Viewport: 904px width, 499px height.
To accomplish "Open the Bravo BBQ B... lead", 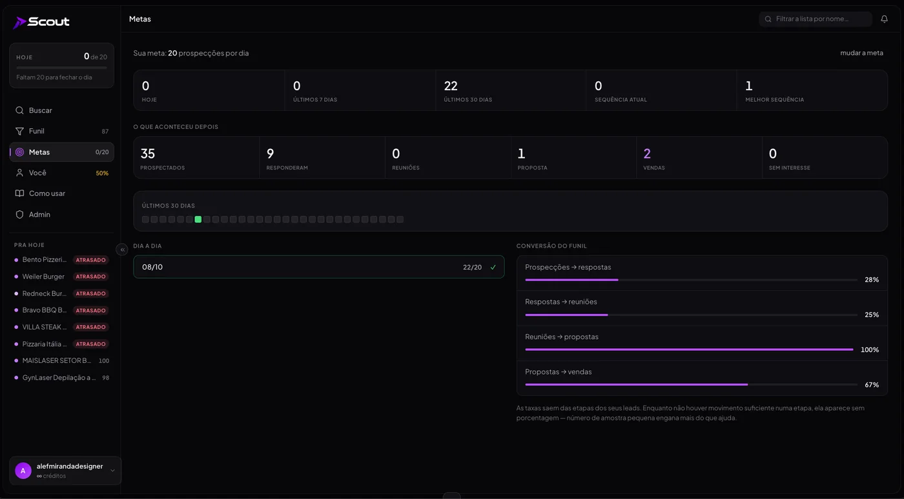I will (x=61, y=310).
